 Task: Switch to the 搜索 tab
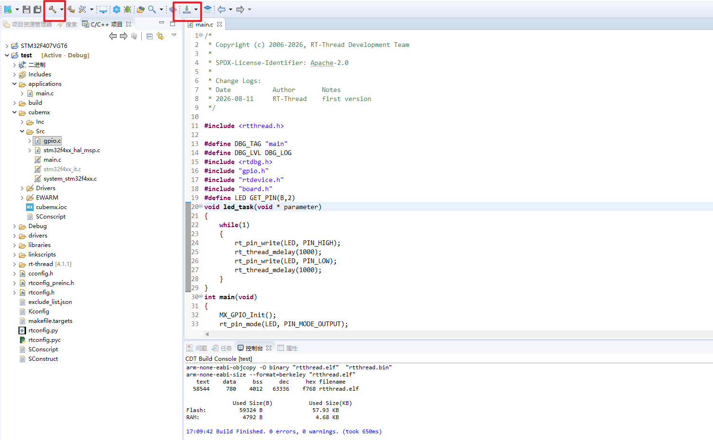coord(67,24)
